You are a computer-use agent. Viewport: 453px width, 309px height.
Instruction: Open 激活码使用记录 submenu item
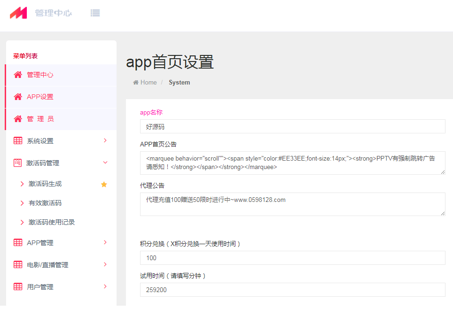(52, 222)
